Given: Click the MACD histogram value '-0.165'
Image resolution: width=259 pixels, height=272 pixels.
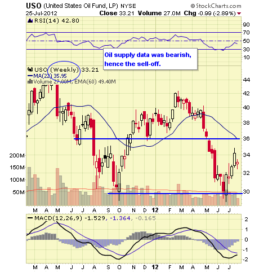Looking at the screenshot, I should (x=145, y=218).
